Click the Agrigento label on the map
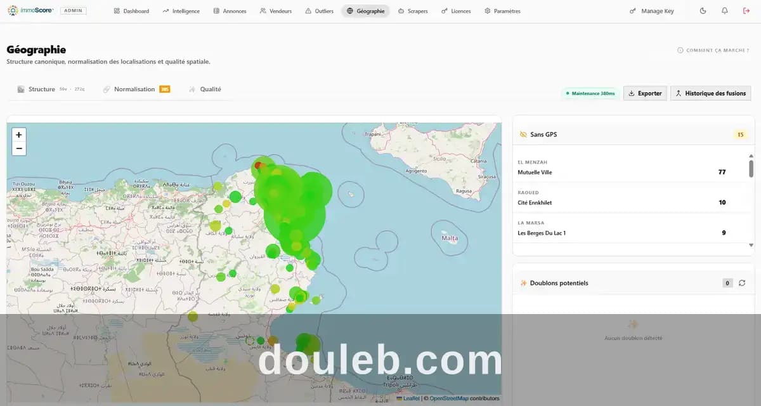Screen dimensions: 761x406 click(x=416, y=171)
